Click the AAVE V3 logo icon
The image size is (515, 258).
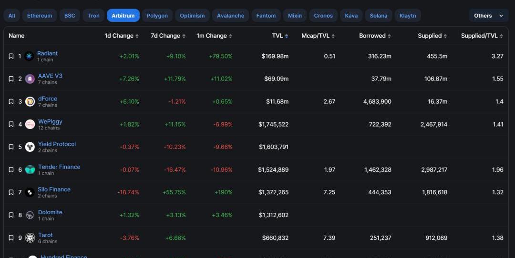pyautogui.click(x=30, y=79)
